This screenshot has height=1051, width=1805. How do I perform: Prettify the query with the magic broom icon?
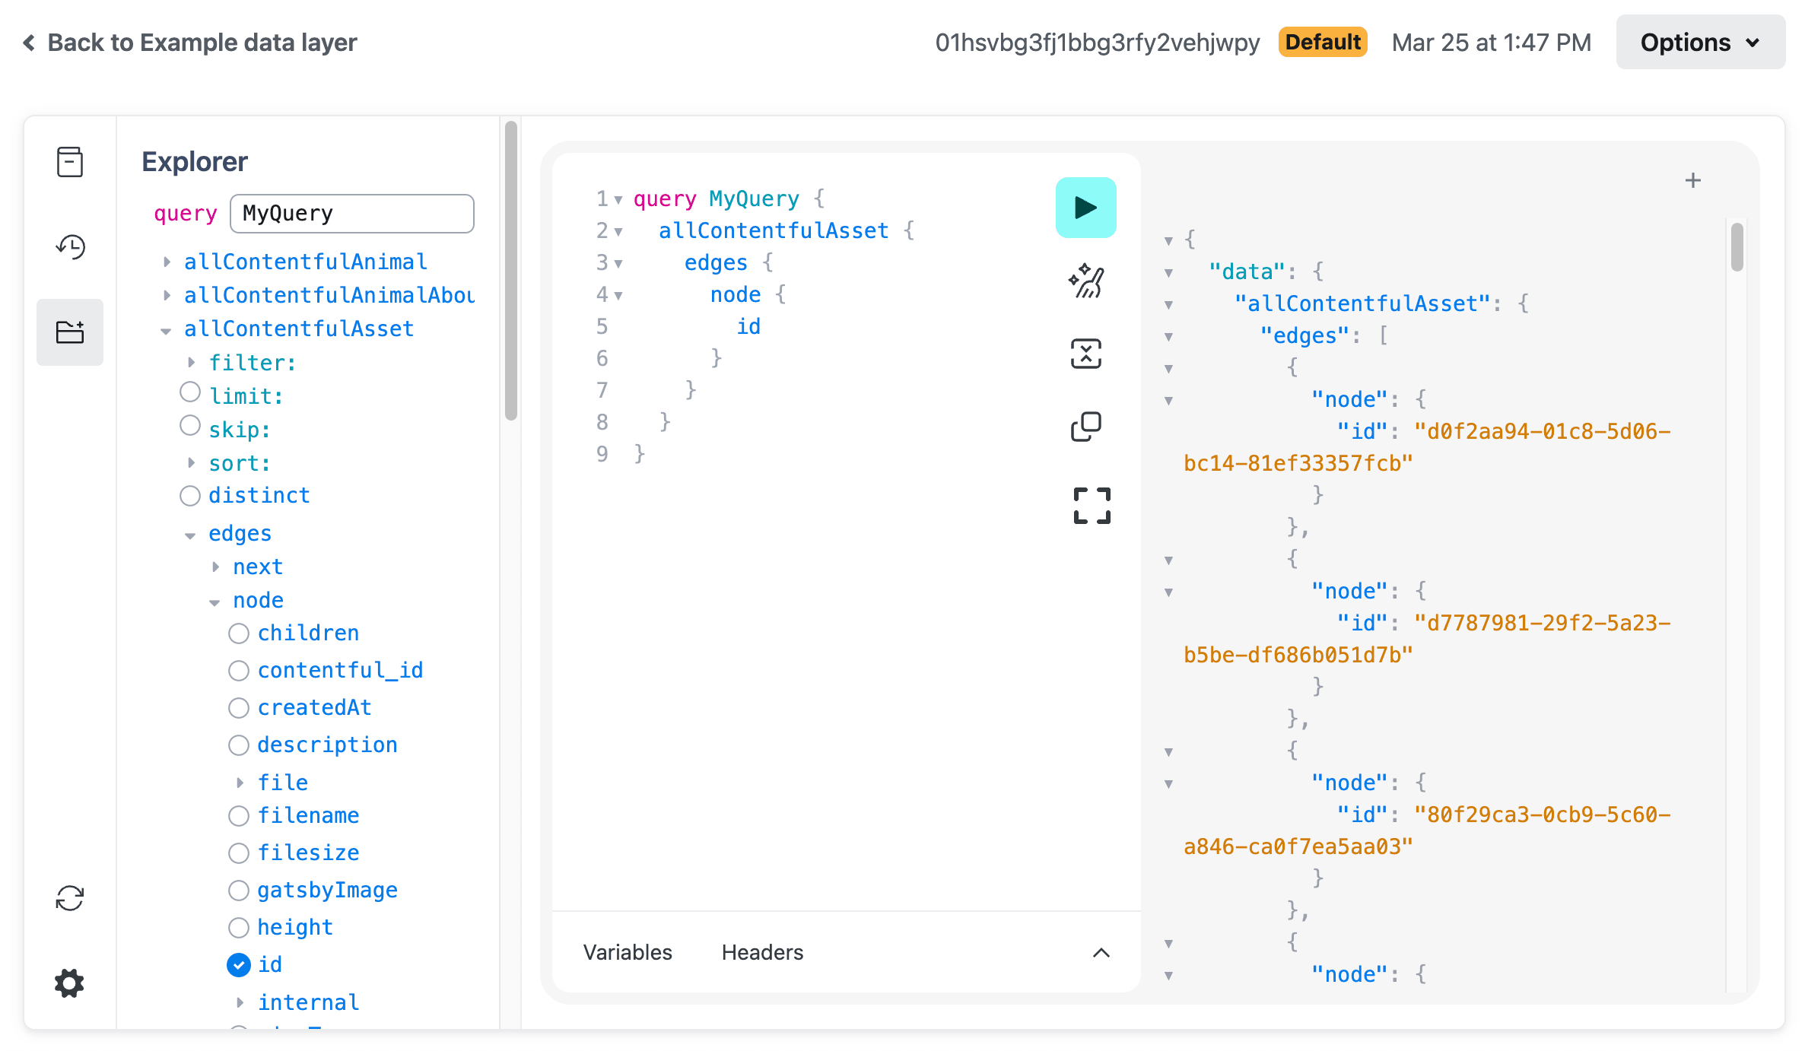point(1085,281)
